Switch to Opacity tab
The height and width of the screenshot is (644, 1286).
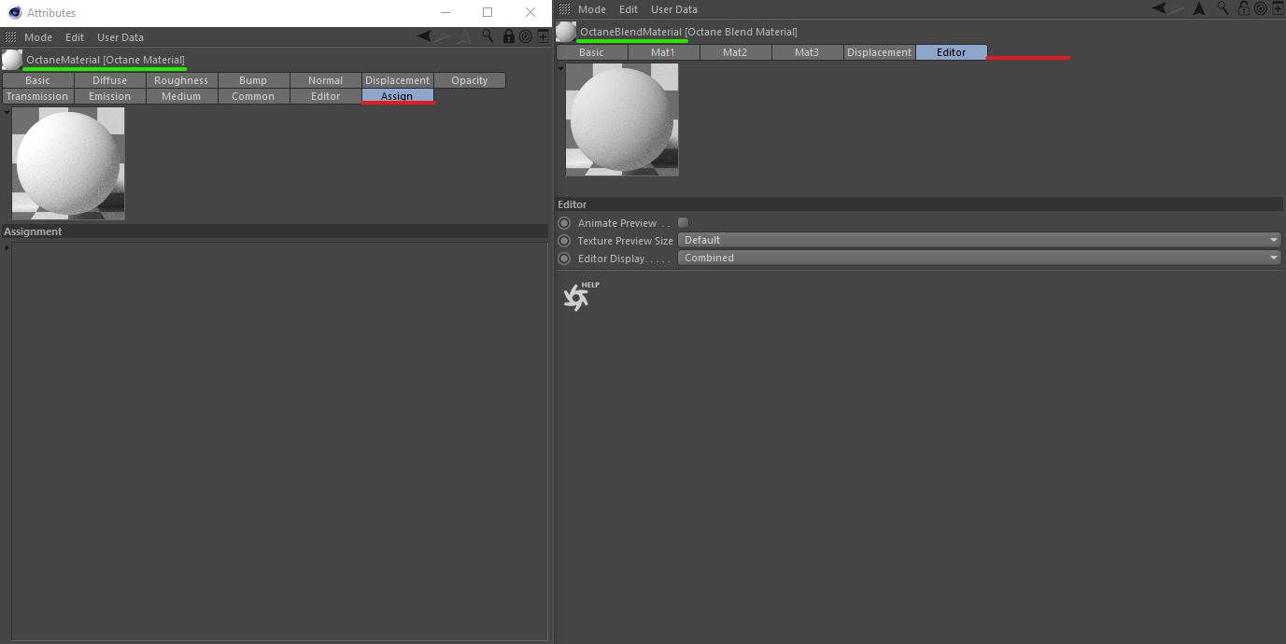tap(469, 80)
